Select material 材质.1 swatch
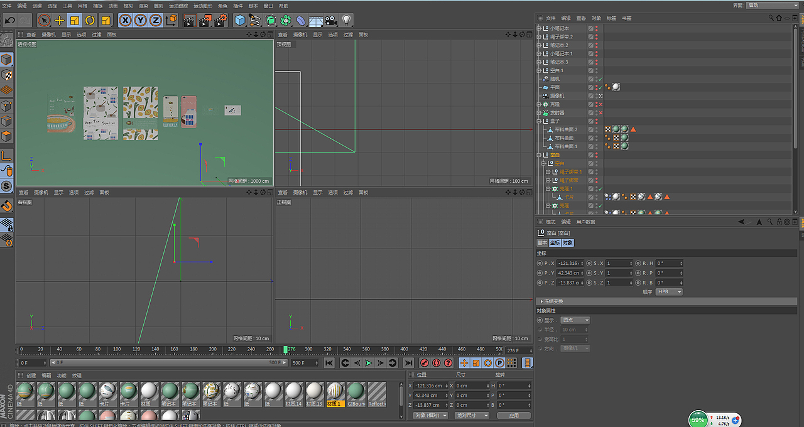The width and height of the screenshot is (804, 427). click(x=335, y=394)
